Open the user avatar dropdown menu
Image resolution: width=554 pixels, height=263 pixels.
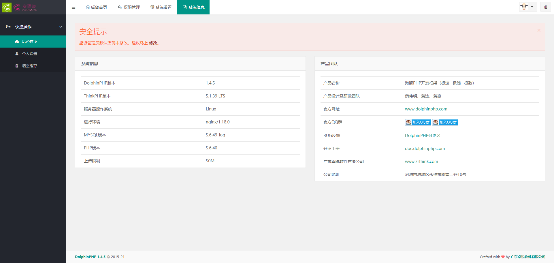(528, 7)
